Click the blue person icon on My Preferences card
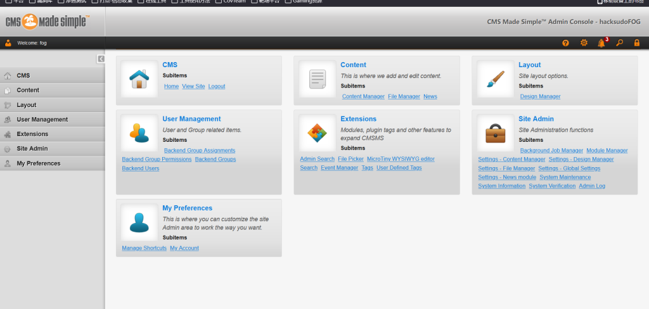Image resolution: width=649 pixels, height=309 pixels. tap(139, 222)
